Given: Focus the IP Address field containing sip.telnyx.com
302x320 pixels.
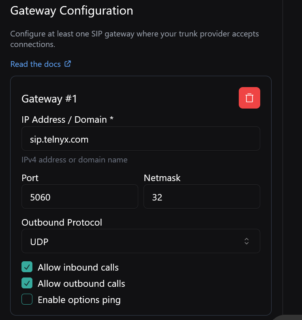Looking at the screenshot, I should (140, 139).
